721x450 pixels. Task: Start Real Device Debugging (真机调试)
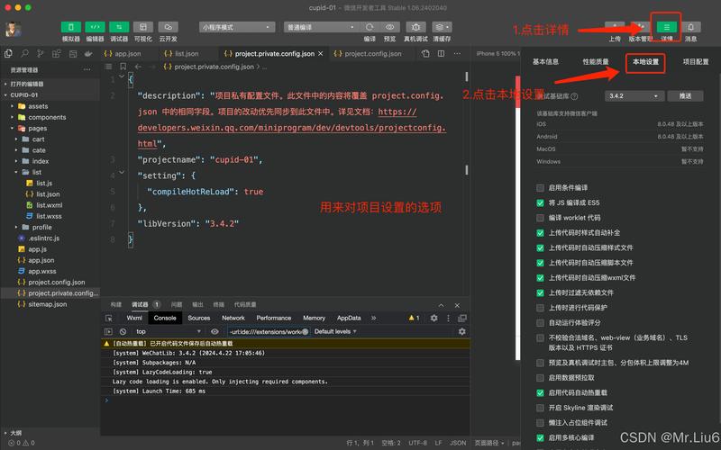(415, 27)
